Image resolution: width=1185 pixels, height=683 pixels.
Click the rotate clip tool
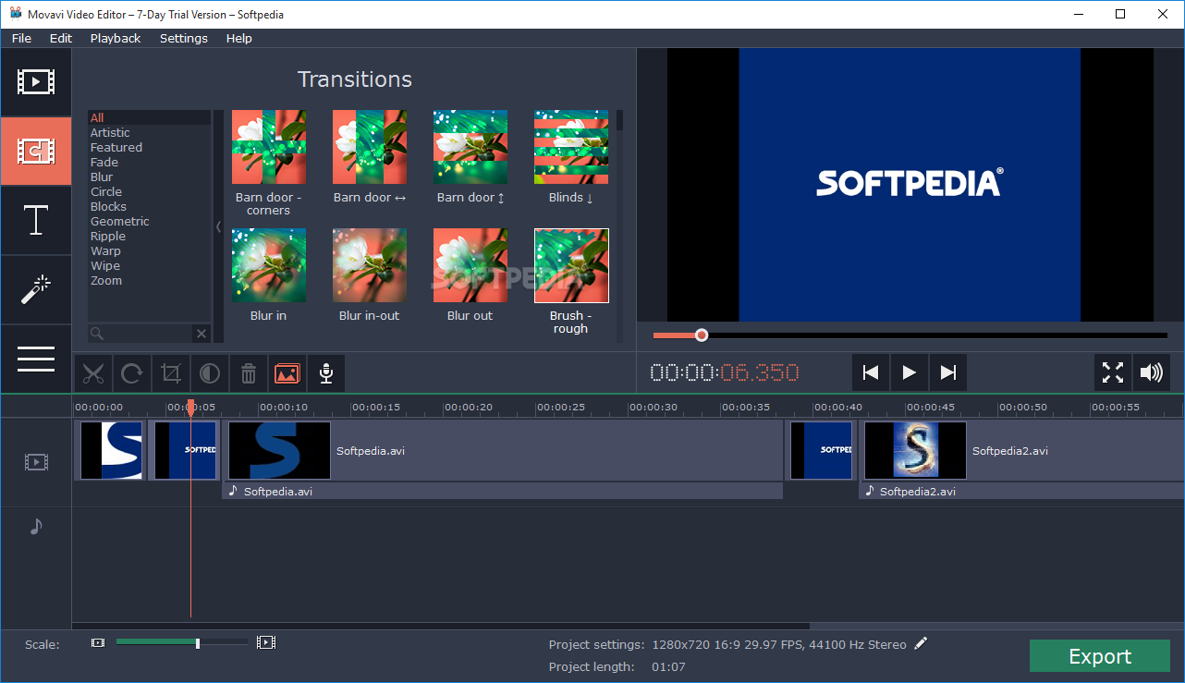point(132,373)
